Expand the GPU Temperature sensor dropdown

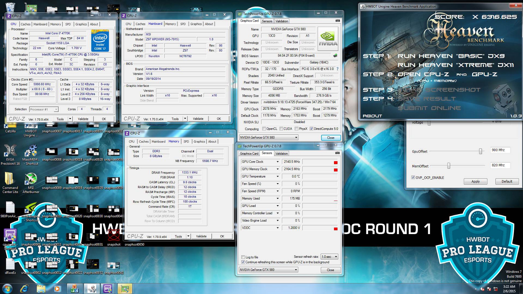tap(278, 176)
